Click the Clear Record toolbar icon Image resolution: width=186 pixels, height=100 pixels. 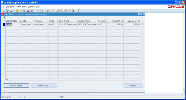[x=49, y=11]
